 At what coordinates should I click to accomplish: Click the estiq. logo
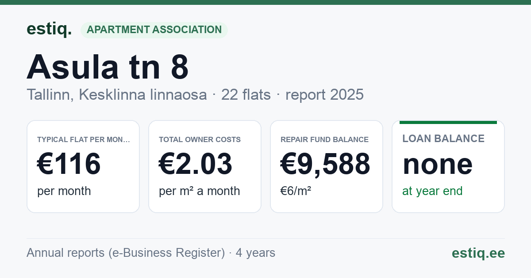(x=49, y=29)
